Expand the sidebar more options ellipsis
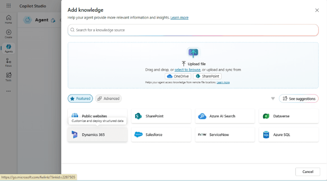327x181 pixels. tap(8, 91)
